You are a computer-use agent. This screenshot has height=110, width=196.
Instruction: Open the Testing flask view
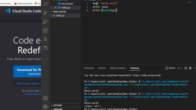(x=45, y=39)
